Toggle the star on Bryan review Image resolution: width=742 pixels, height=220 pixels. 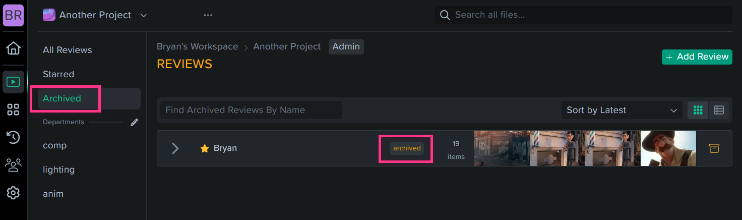coord(205,148)
